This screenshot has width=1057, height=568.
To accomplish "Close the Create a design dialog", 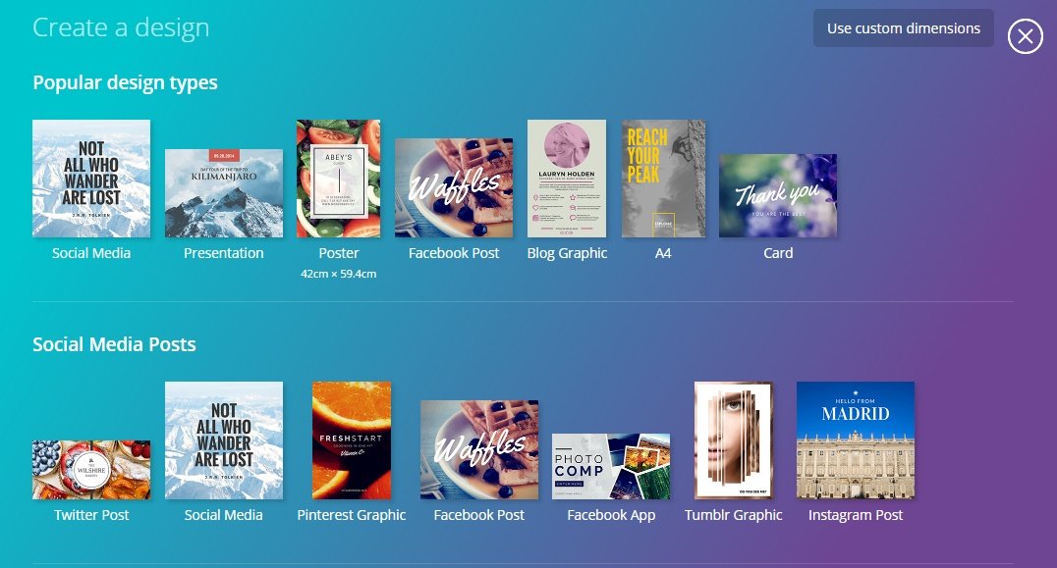I will click(x=1025, y=36).
